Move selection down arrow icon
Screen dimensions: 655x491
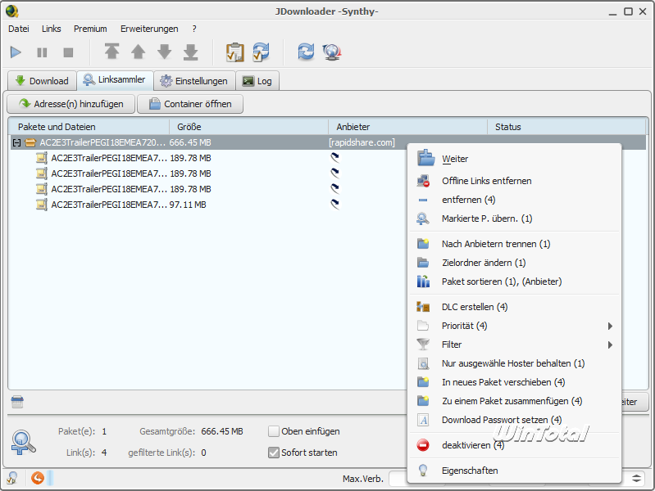(x=164, y=52)
